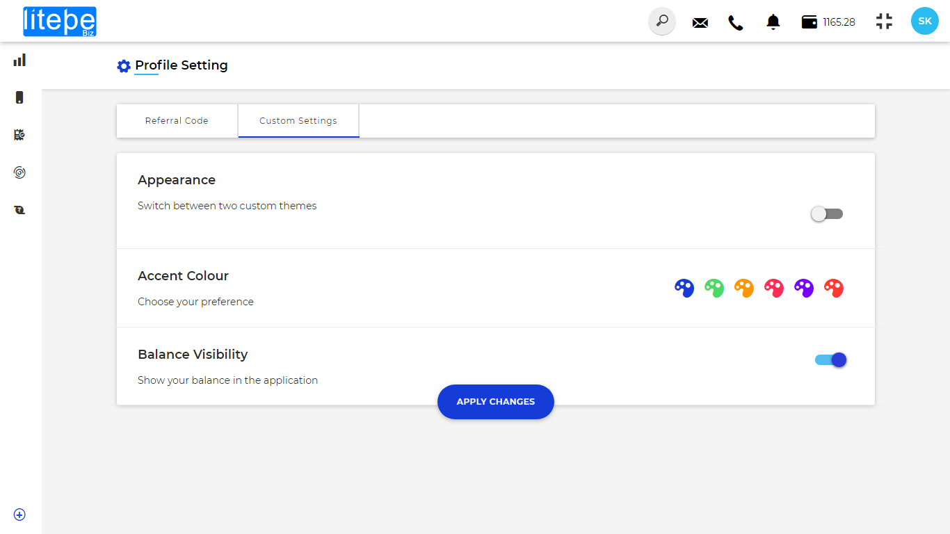The image size is (950, 534).
Task: Toggle the Appearance theme switch
Action: (827, 214)
